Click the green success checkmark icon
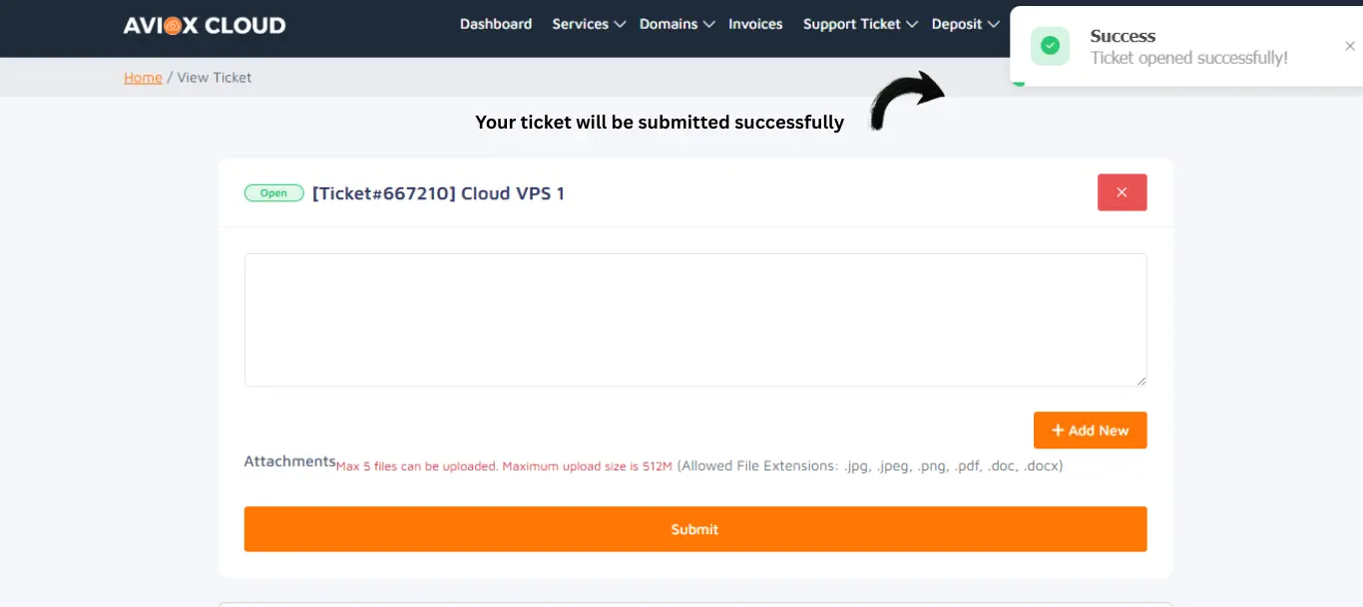The image size is (1363, 607). coord(1050,46)
